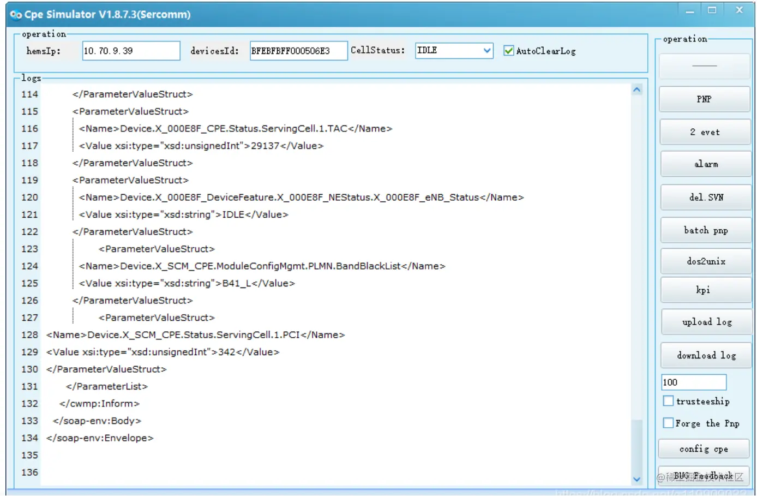Click log line 116 ServingCell.1.TAC name

pyautogui.click(x=236, y=128)
